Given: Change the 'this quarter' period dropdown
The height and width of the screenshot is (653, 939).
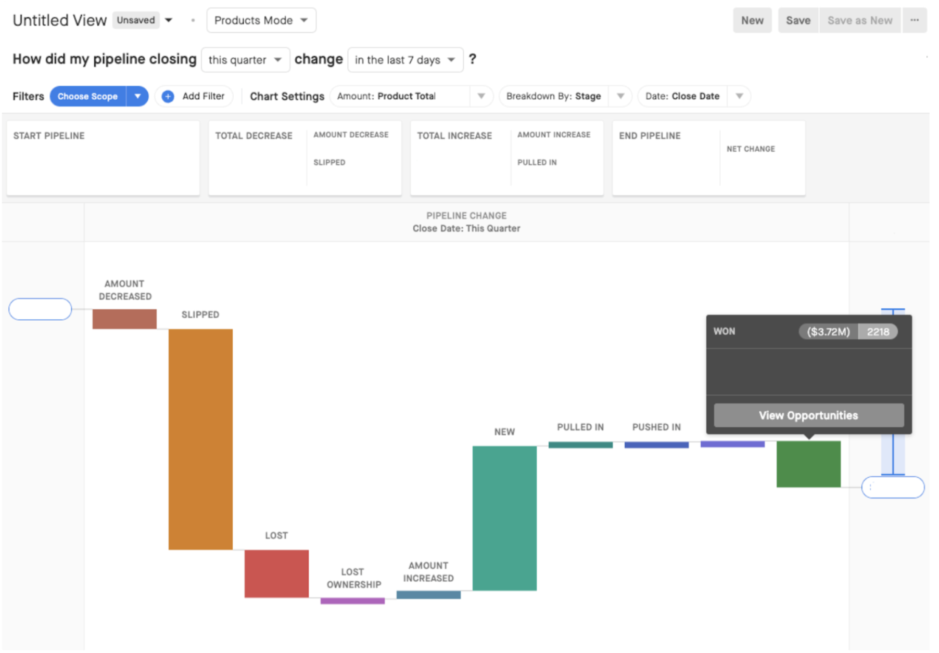Looking at the screenshot, I should (x=245, y=60).
